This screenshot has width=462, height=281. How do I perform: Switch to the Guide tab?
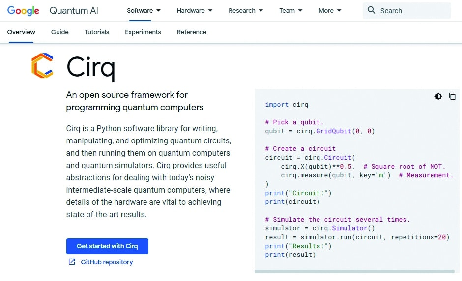(60, 32)
